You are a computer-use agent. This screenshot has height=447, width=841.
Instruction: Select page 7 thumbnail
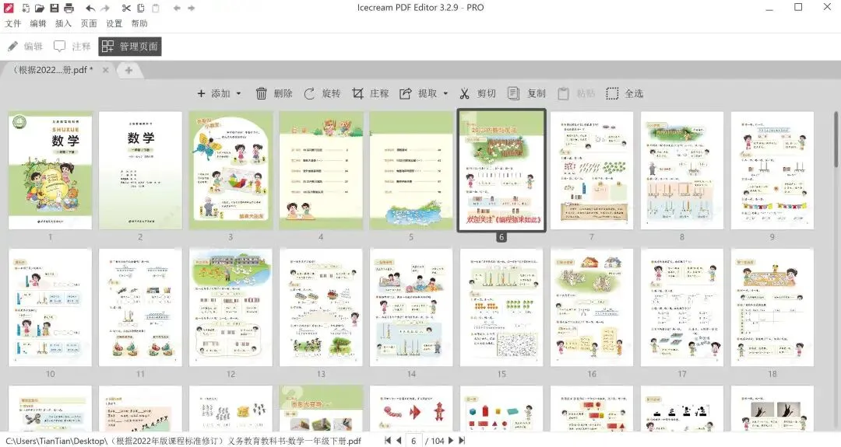click(592, 170)
